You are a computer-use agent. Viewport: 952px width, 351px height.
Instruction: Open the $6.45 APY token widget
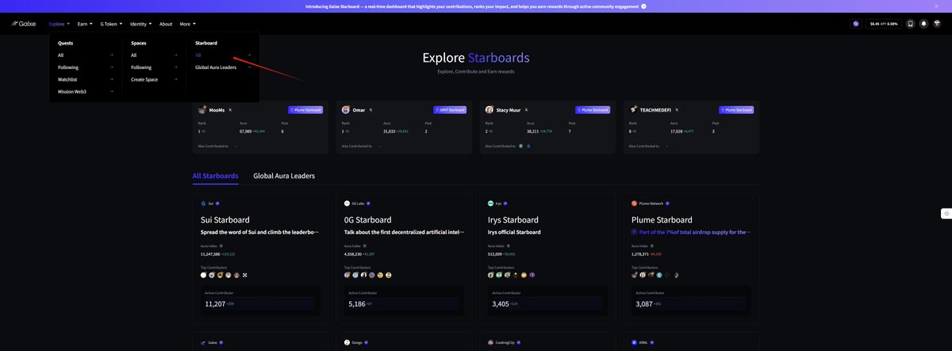[884, 24]
